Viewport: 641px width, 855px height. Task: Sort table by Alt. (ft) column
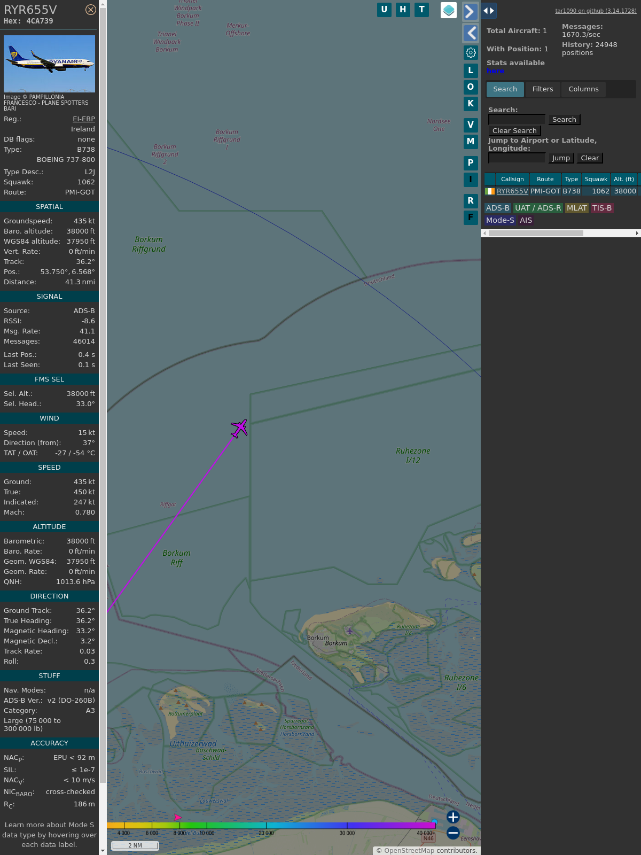624,180
